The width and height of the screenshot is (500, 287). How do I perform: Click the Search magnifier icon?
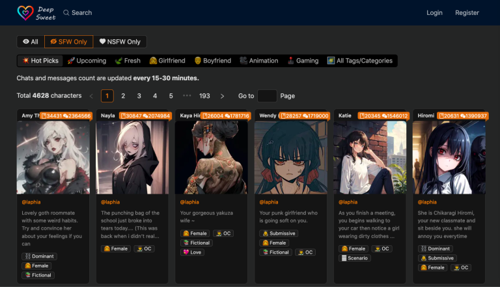[x=66, y=13]
